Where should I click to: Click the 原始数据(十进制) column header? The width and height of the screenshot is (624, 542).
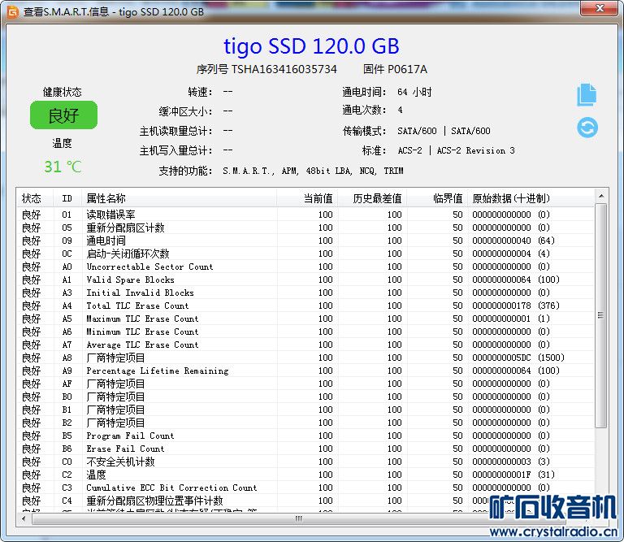531,197
